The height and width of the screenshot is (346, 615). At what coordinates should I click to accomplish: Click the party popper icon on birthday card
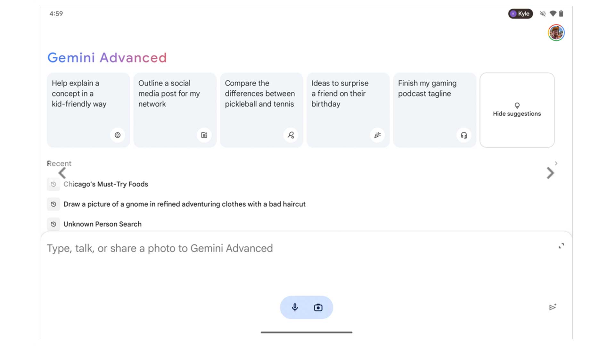[x=377, y=135]
